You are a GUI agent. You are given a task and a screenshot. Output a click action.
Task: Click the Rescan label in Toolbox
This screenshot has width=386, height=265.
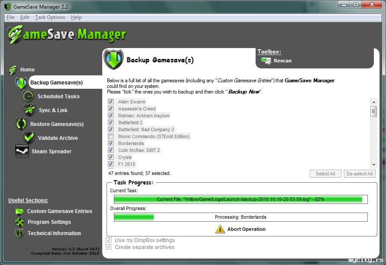[282, 61]
